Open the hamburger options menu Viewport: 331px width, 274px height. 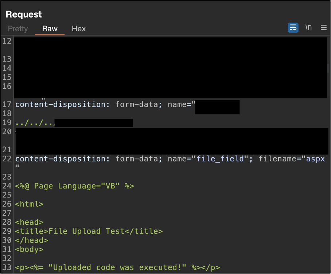(x=323, y=28)
